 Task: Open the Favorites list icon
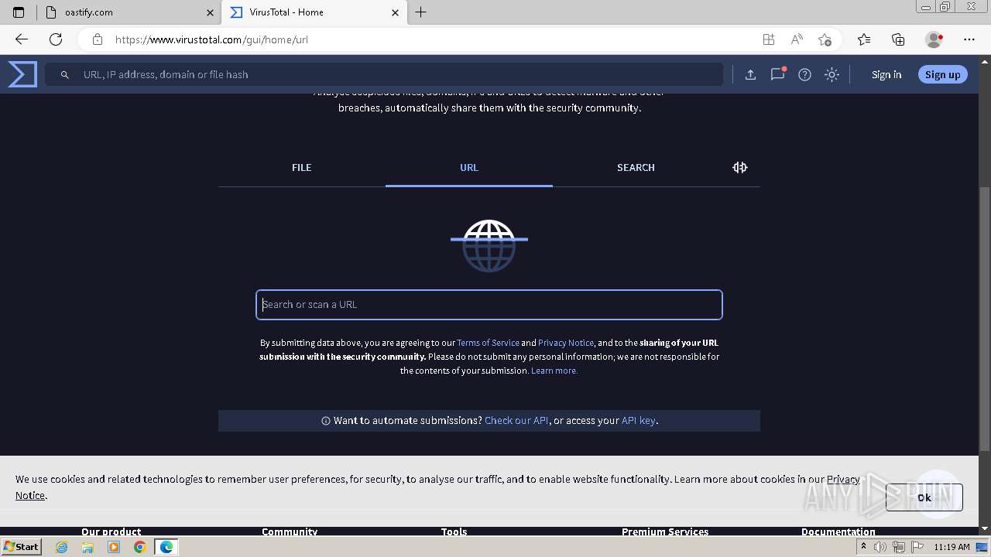click(x=864, y=39)
